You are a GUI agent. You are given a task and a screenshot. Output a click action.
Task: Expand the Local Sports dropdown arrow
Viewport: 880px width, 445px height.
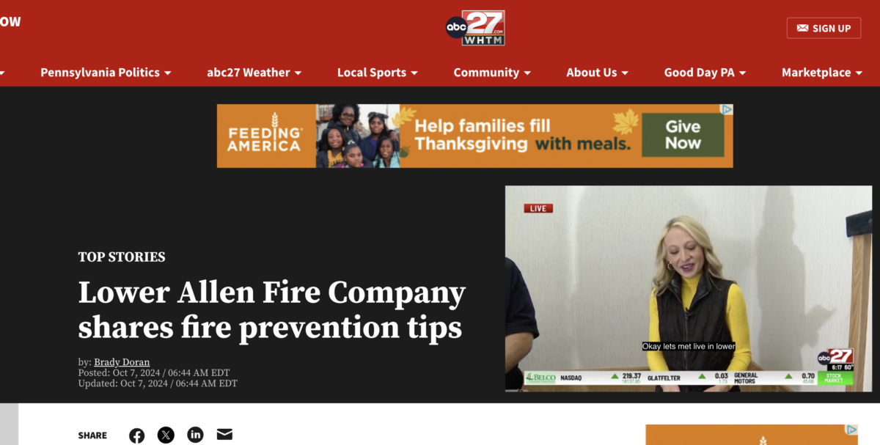coord(414,73)
